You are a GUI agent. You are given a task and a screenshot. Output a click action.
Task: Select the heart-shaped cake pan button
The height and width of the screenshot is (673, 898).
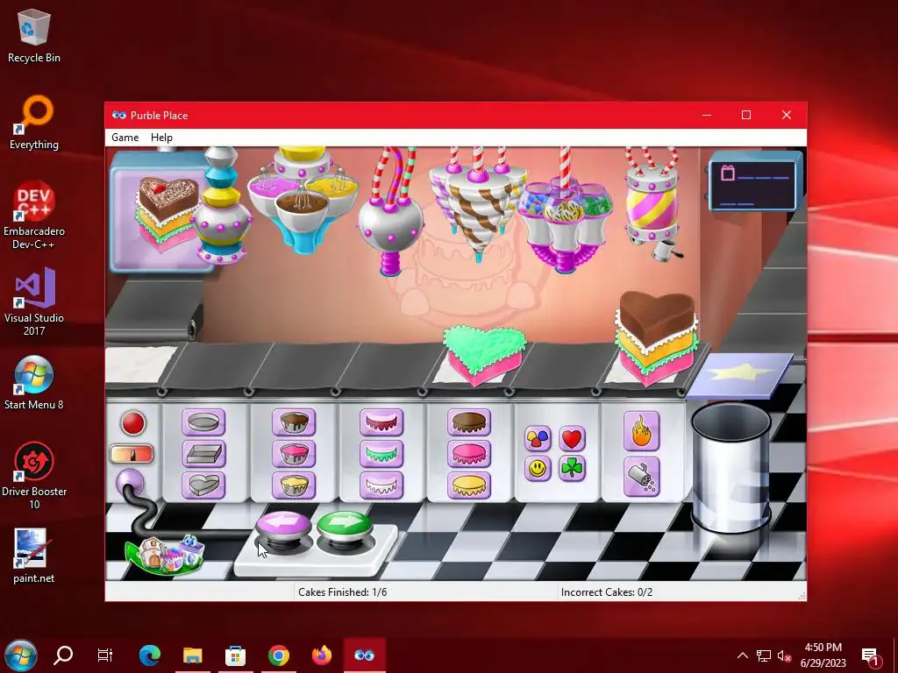point(203,485)
